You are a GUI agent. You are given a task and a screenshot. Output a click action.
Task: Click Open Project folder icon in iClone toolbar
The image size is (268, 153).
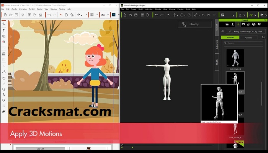(x=131, y=15)
